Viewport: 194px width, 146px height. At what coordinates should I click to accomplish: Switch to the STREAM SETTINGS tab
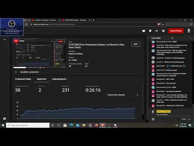(23, 79)
